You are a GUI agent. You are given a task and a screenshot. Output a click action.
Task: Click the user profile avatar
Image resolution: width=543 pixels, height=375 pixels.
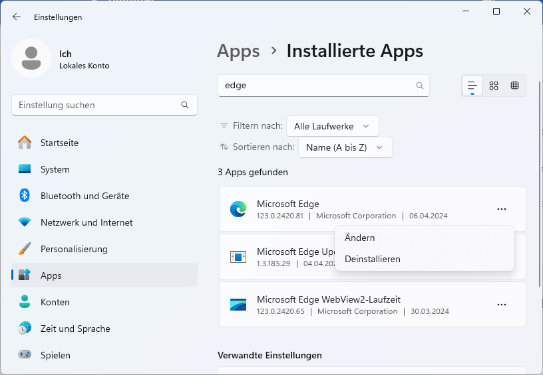[31, 58]
